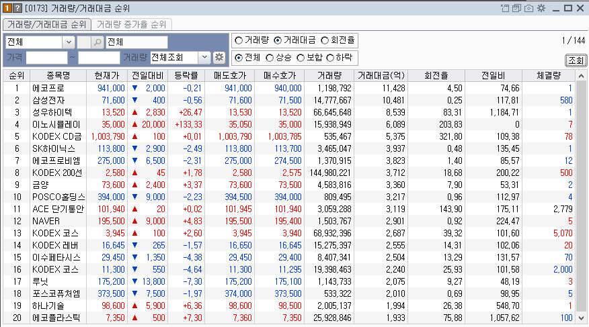Select the 이수페타시스 stock name
This screenshot has height=327, width=589.
(56, 257)
